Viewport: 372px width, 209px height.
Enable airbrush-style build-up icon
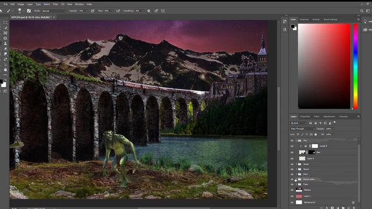(118, 11)
